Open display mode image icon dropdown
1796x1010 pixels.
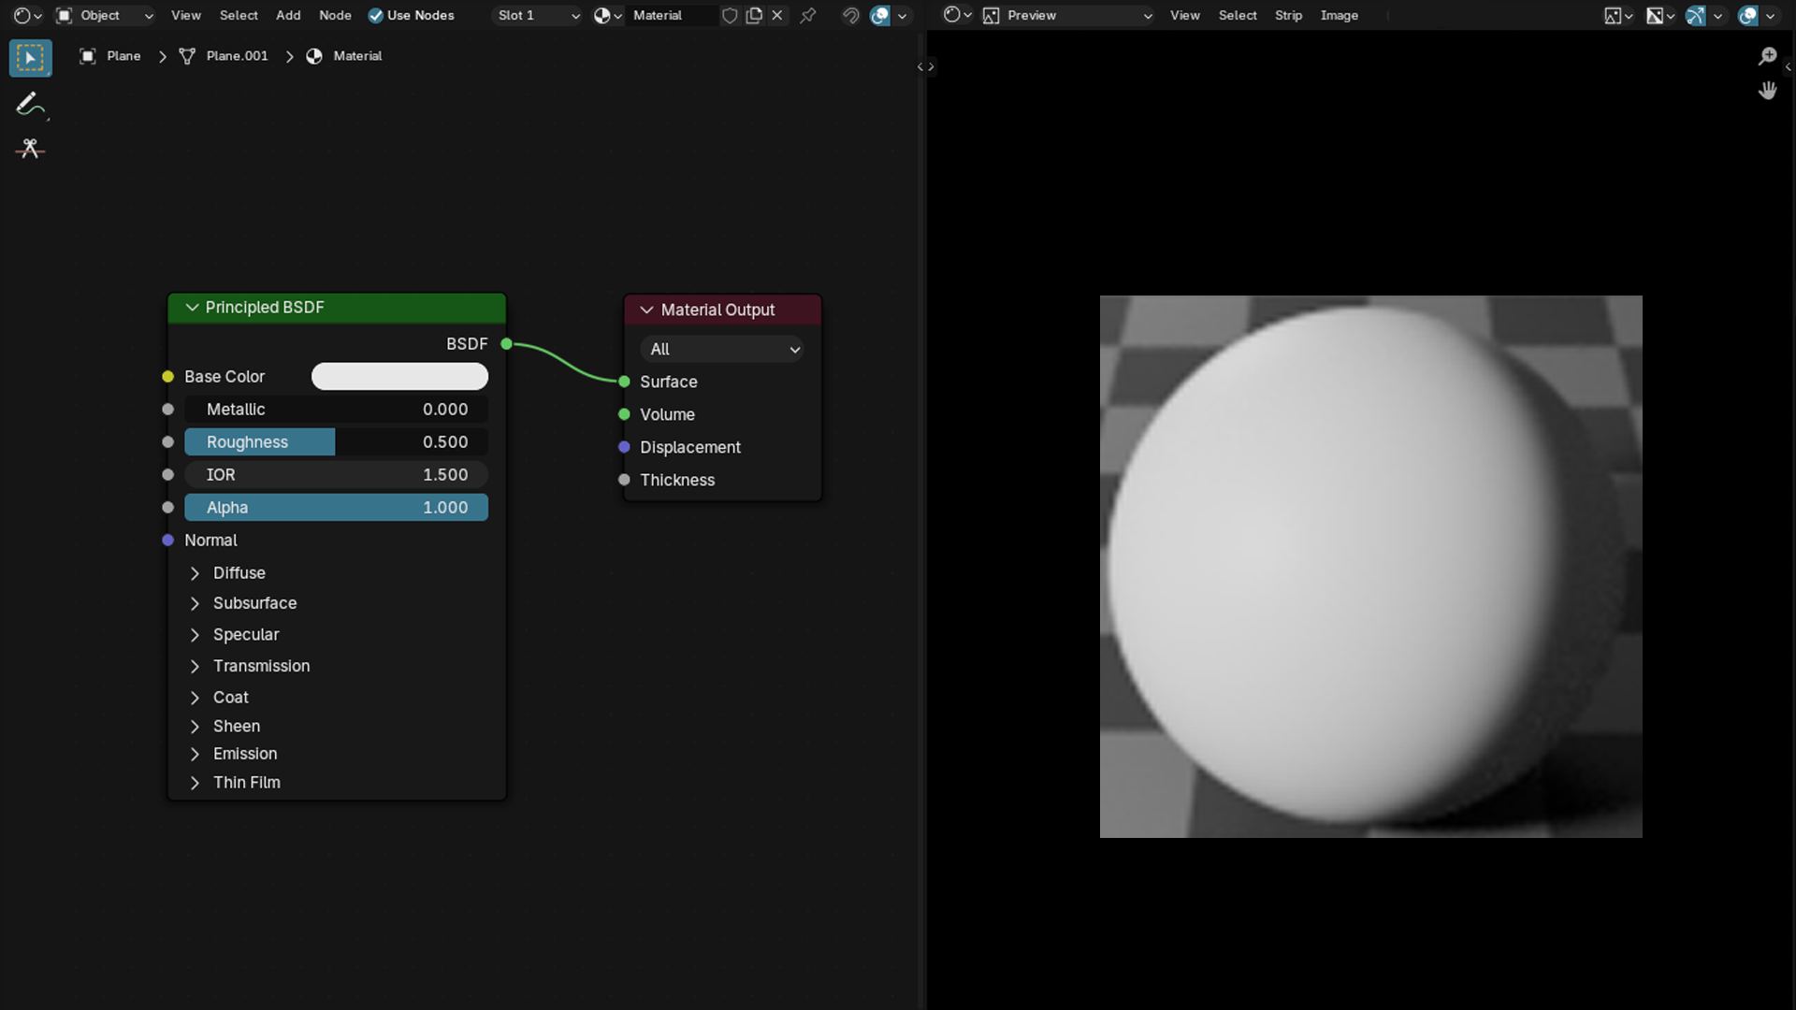1618,15
